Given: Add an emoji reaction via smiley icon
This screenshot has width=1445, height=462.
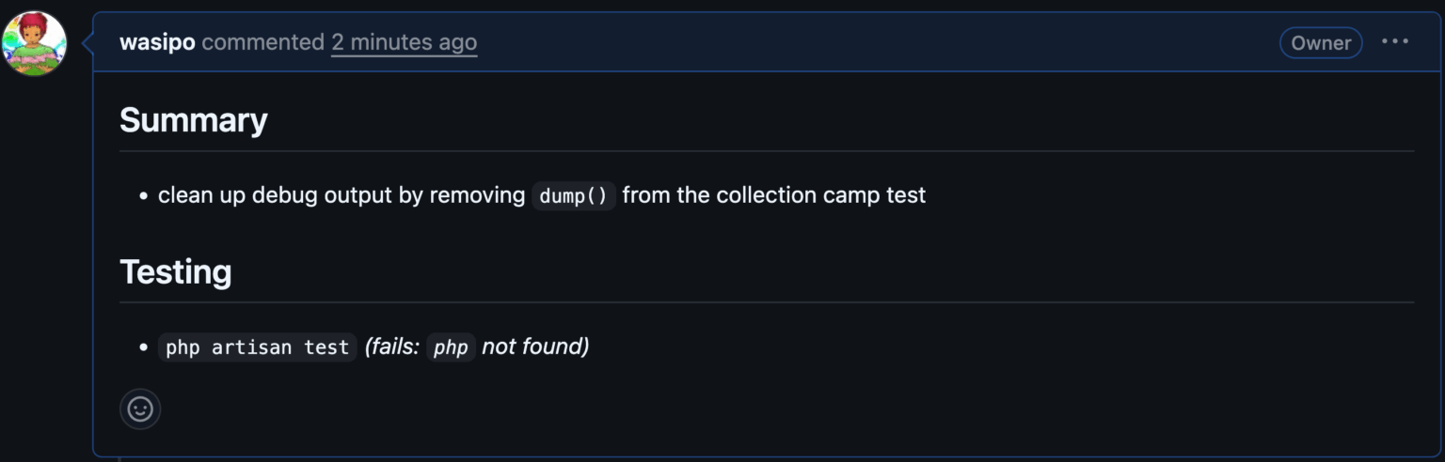Looking at the screenshot, I should coord(140,409).
